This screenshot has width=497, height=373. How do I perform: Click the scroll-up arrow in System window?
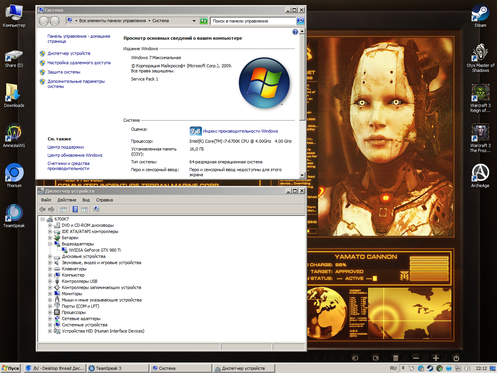point(302,31)
